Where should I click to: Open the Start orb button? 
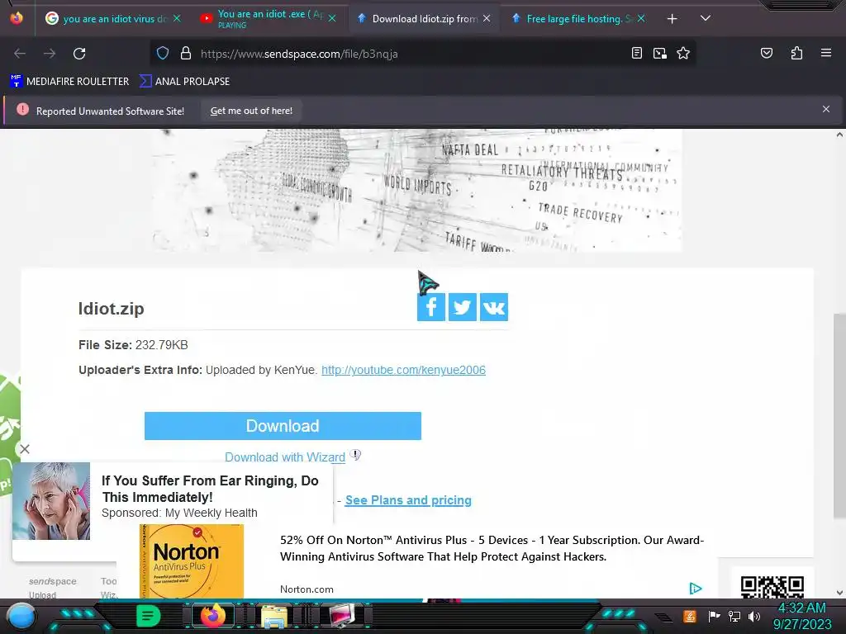(x=21, y=616)
